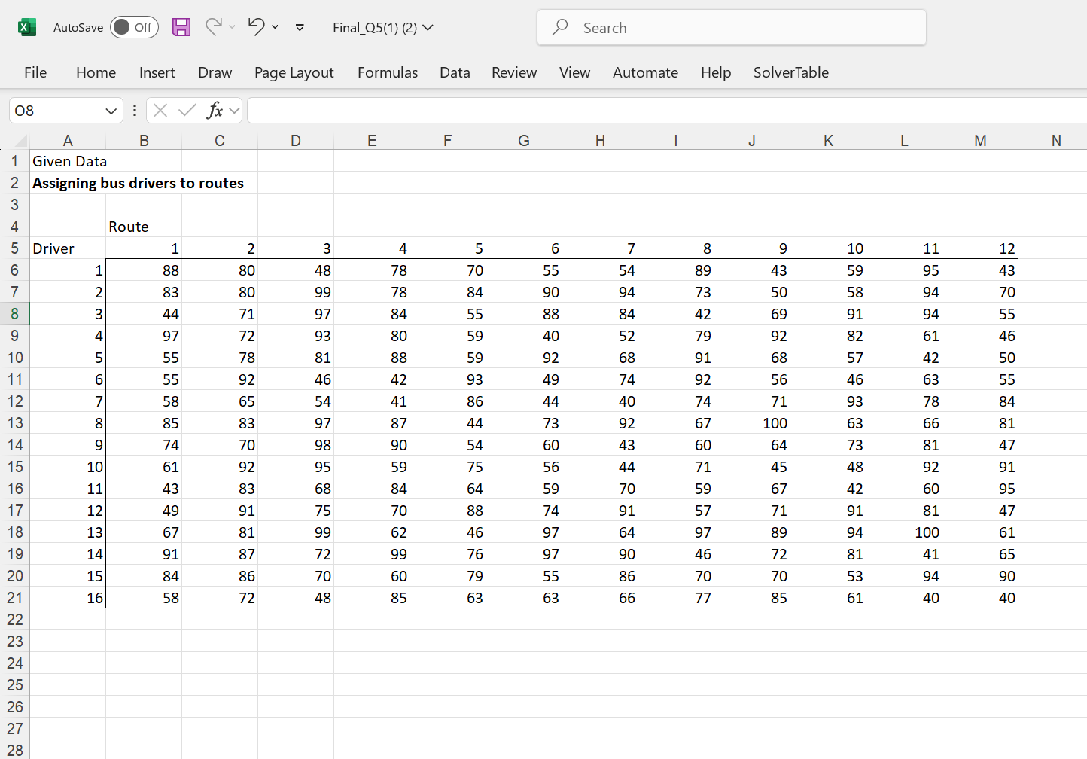1087x759 pixels.
Task: Open the Page Layout tab
Action: pyautogui.click(x=294, y=72)
